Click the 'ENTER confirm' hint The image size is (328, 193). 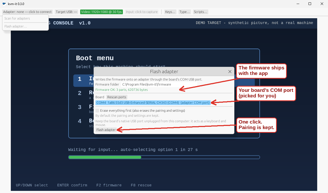pos(72,185)
